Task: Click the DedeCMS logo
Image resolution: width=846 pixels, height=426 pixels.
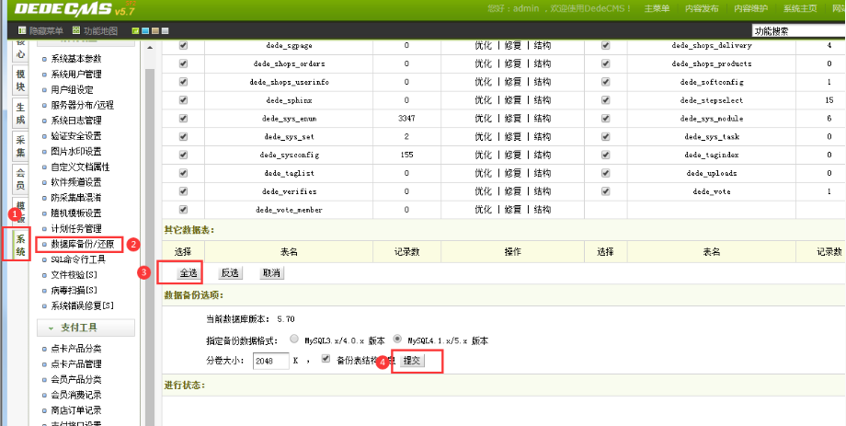Action: click(63, 10)
